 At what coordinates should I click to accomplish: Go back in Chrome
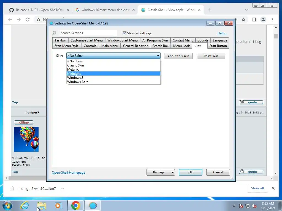(x=10, y=20)
